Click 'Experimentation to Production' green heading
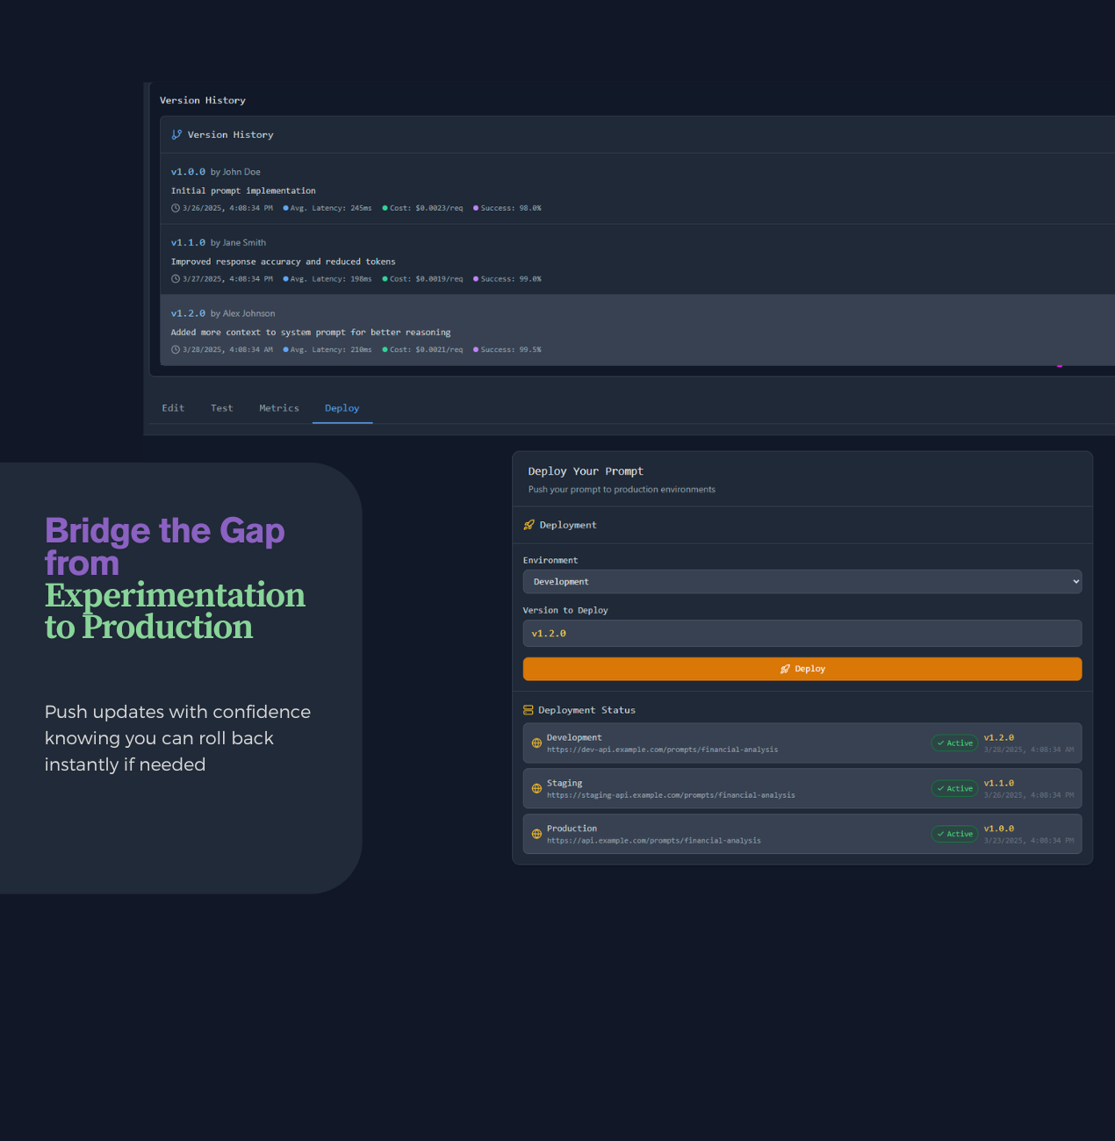The height and width of the screenshot is (1141, 1115). pyautogui.click(x=175, y=611)
